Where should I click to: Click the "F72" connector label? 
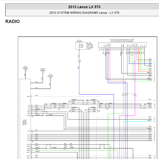tap(32, 117)
